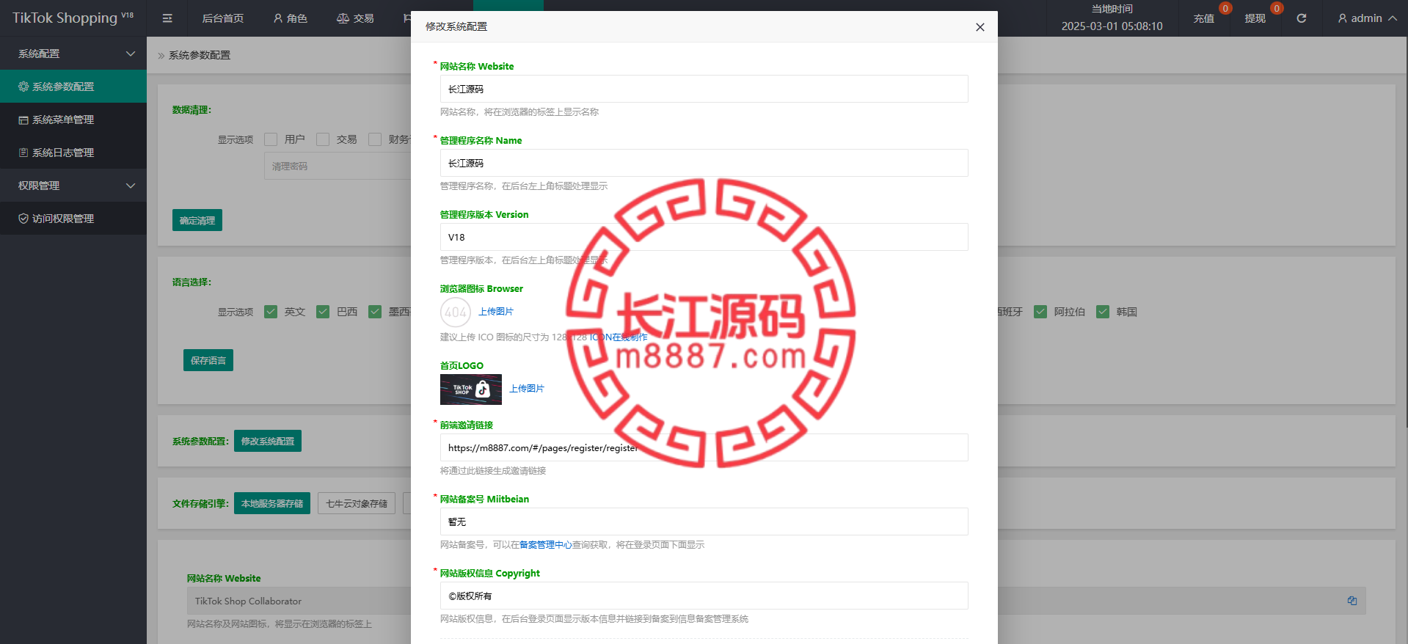Uncheck the 韩国 language checkbox
The image size is (1408, 644).
pos(1103,312)
